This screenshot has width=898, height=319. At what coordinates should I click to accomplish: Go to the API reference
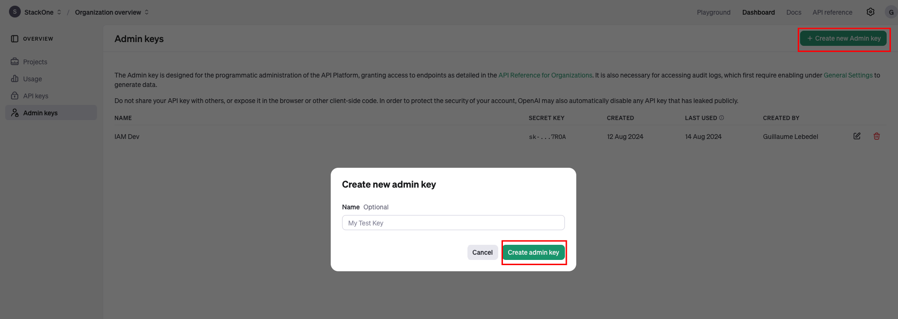click(x=832, y=12)
